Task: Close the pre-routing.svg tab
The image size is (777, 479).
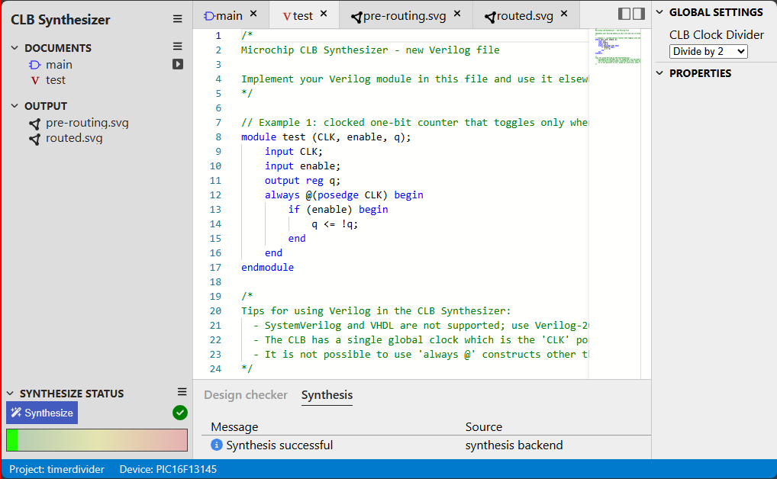Action: coord(457,14)
